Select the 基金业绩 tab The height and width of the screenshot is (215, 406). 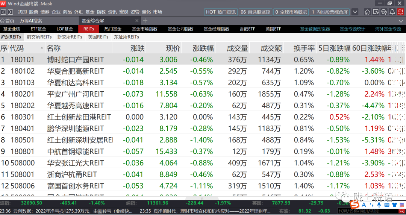(12, 29)
